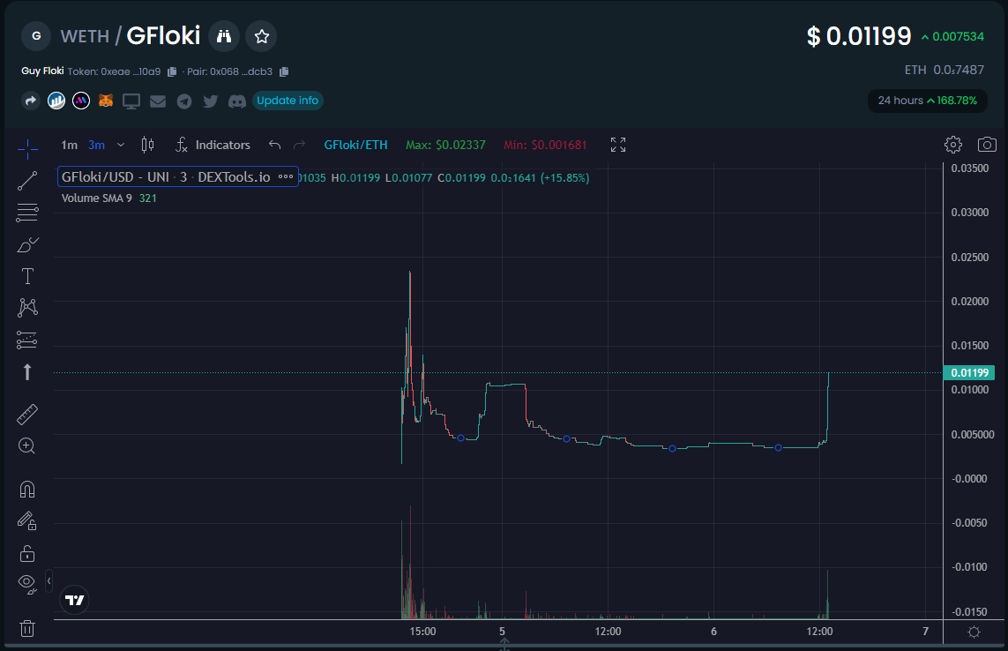Switch to the 1m timeframe
This screenshot has width=1008, height=651.
pos(69,146)
